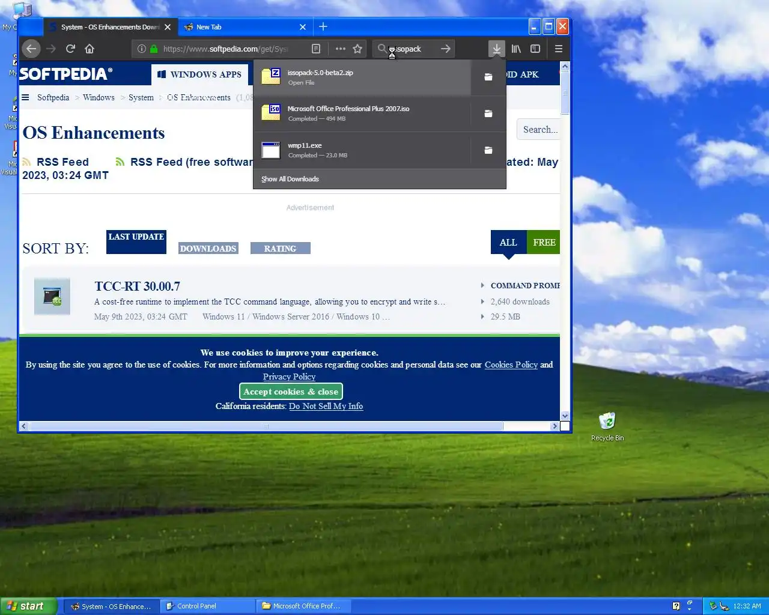This screenshot has width=769, height=615.
Task: View the green padlock connection details
Action: (154, 49)
